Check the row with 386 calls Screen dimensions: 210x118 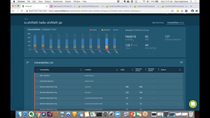[37, 87]
